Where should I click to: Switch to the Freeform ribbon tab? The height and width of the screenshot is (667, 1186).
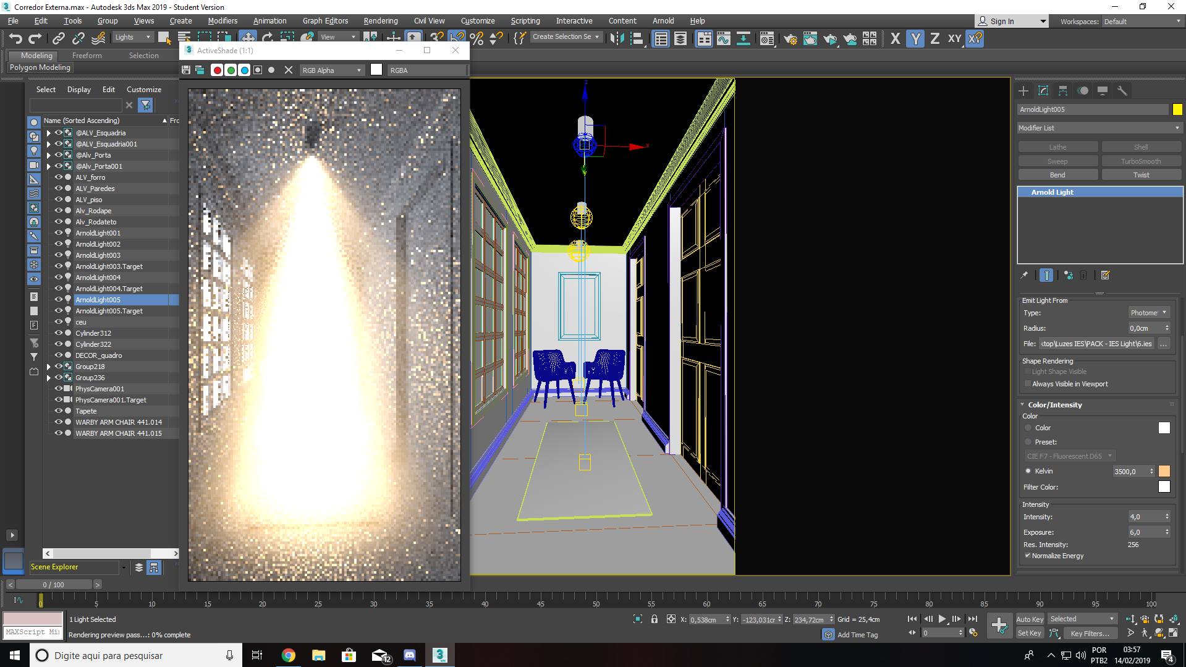(87, 56)
